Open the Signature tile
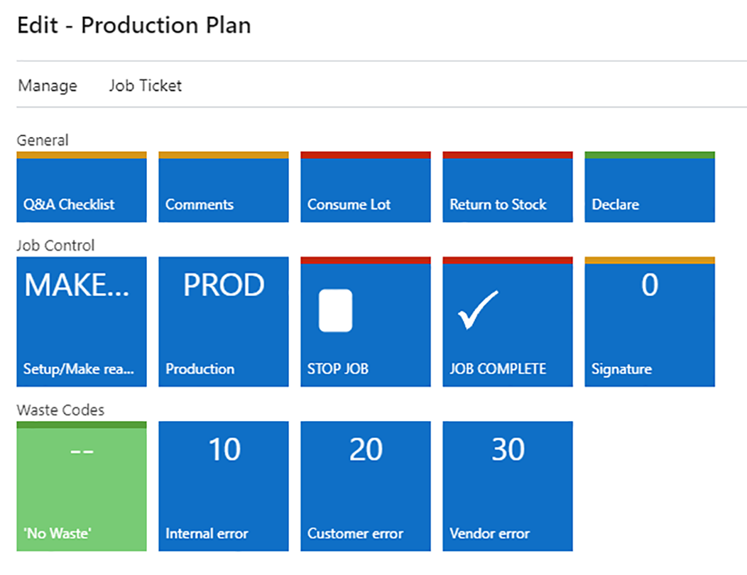747x575 pixels. [649, 321]
